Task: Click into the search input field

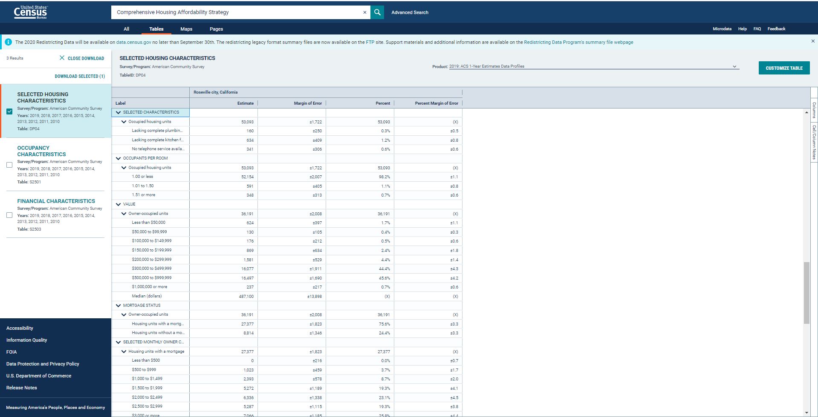Action: (x=237, y=12)
